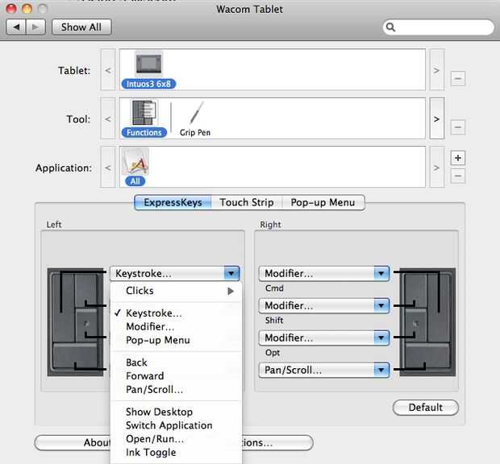This screenshot has height=464, width=500.
Task: Choose the Grip Pen tool
Action: [195, 118]
